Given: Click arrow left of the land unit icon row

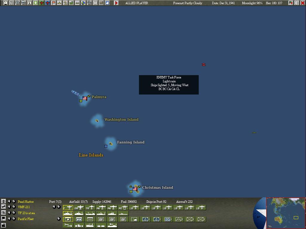Looking at the screenshot, I should (x=59, y=219).
